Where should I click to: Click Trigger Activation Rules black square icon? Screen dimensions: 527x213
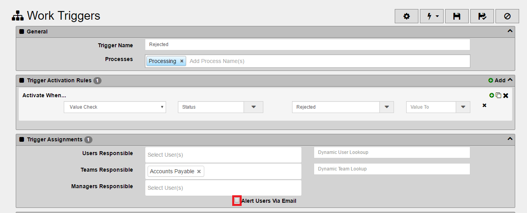click(x=22, y=80)
